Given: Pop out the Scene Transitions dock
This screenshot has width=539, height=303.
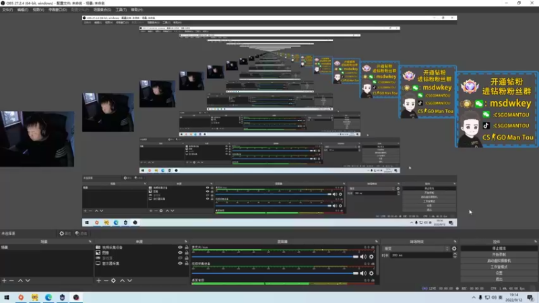Looking at the screenshot, I should coord(455,242).
